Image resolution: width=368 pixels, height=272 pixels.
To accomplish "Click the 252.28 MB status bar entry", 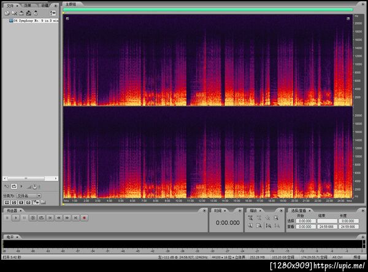I will [x=257, y=257].
